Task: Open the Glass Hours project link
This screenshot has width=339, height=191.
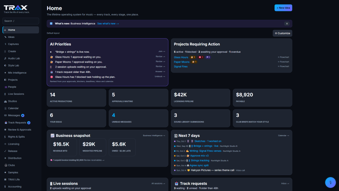Action: 181,57
